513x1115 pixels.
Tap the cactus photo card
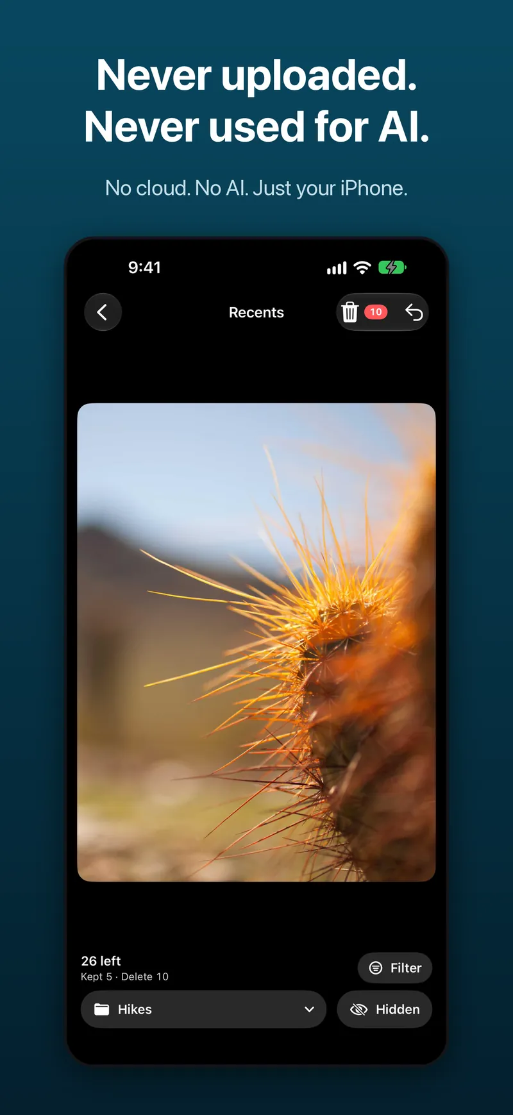[256, 642]
